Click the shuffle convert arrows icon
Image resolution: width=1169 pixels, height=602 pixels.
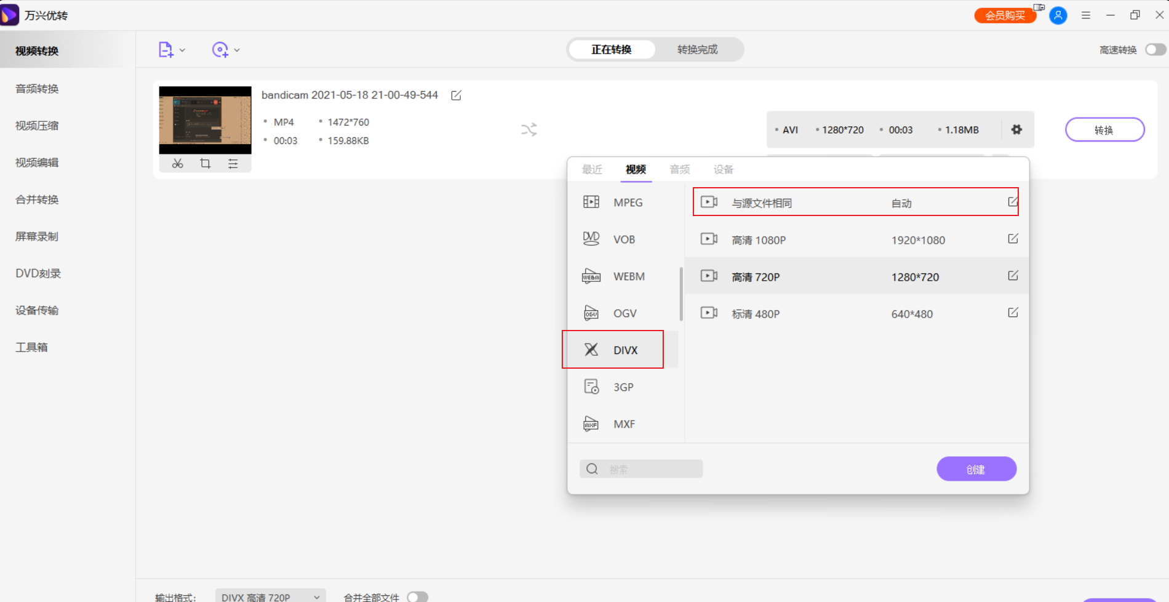529,130
